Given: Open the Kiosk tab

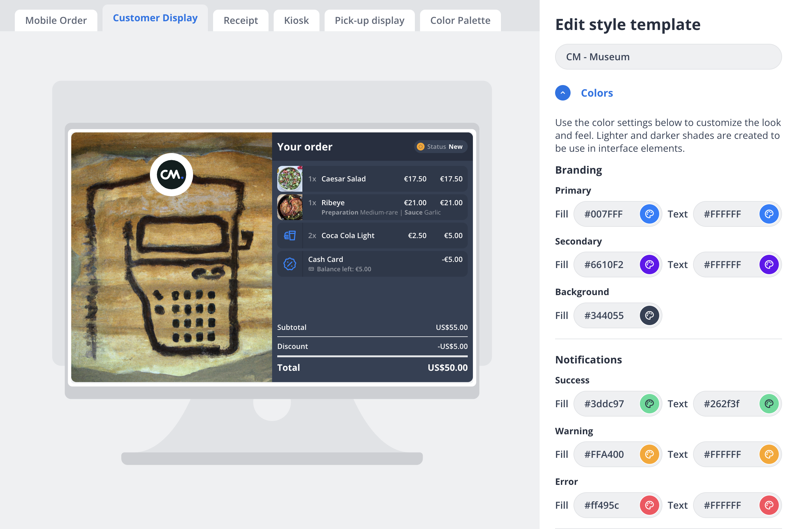Looking at the screenshot, I should 296,21.
